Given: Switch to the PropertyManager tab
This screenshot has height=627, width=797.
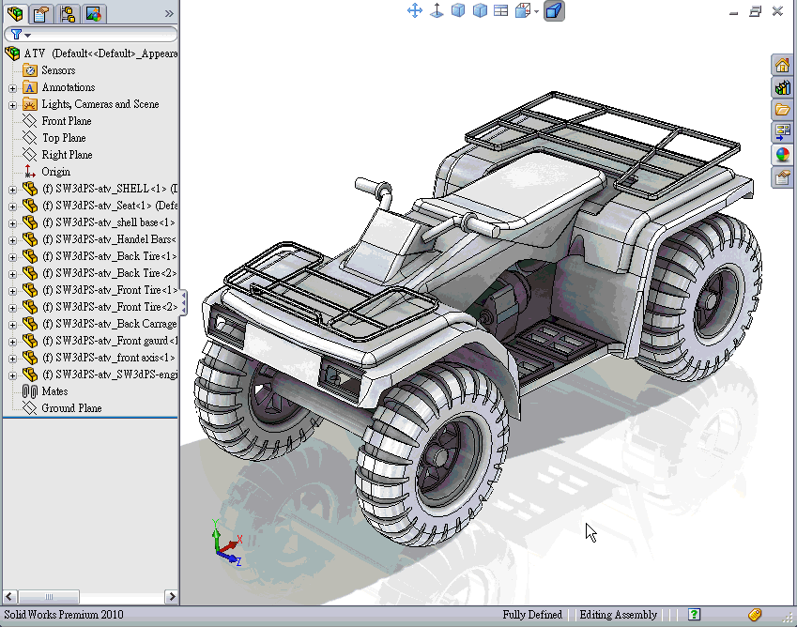Looking at the screenshot, I should 40,14.
